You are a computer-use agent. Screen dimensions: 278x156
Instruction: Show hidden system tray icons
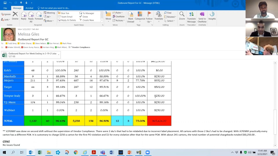click(232, 152)
